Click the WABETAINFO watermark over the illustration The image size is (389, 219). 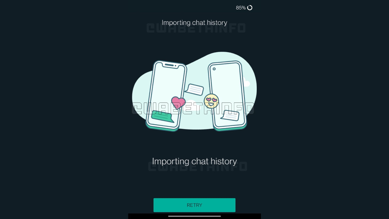(193, 108)
